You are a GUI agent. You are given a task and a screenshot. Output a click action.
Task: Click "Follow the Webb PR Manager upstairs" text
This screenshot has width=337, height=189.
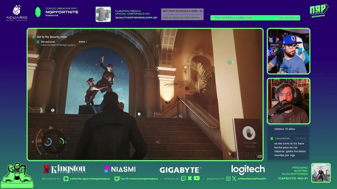[58, 45]
